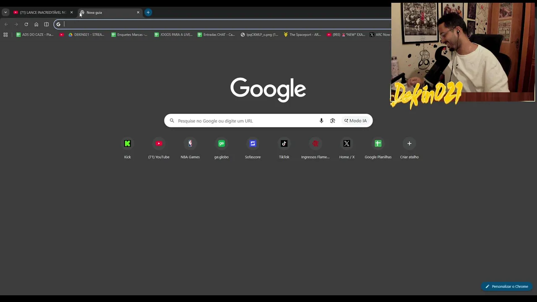Viewport: 537px width, 302px height.
Task: Close the LANCE INACREDITÁVEL YouTube tab
Action: coord(71,13)
